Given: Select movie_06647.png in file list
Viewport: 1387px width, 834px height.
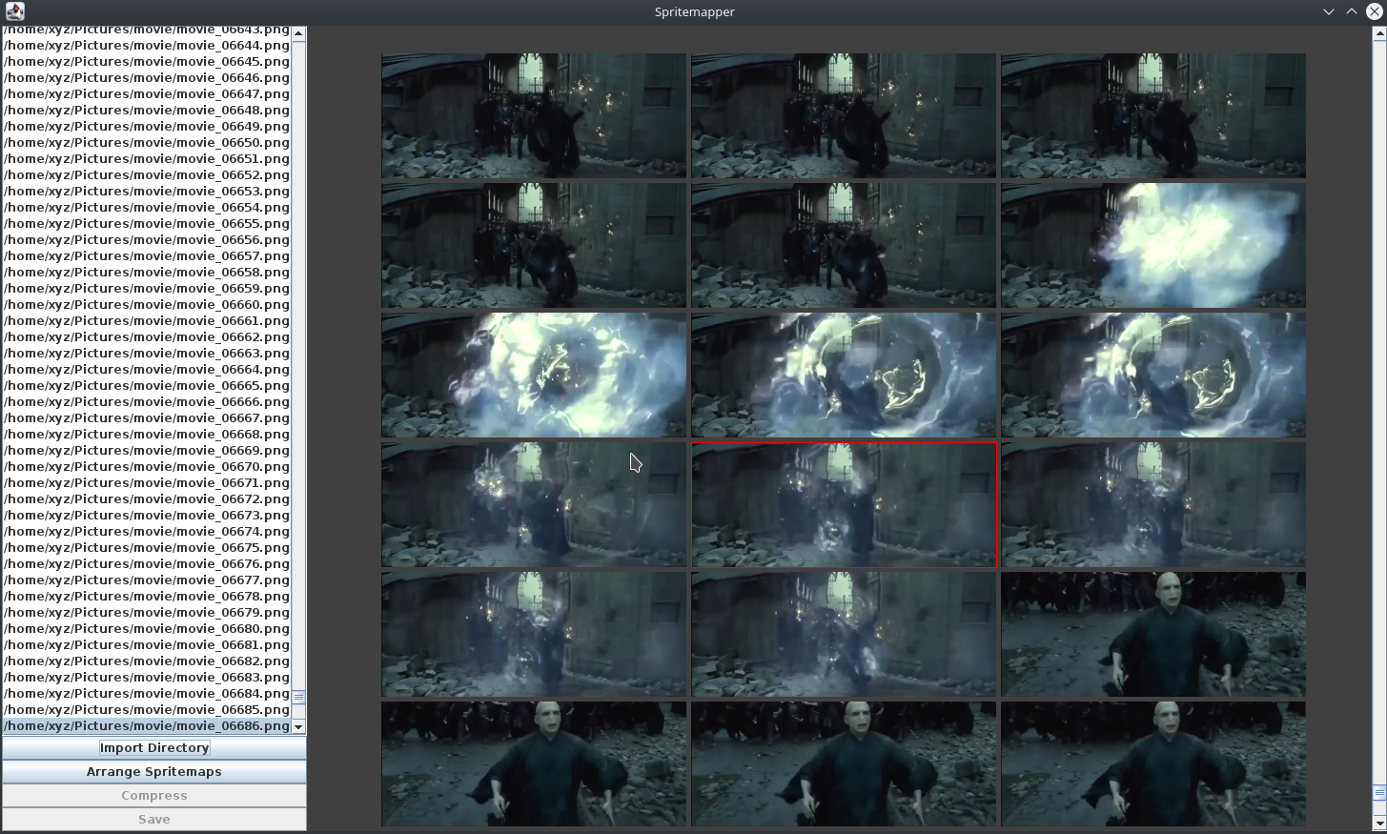Looking at the screenshot, I should click(x=147, y=93).
